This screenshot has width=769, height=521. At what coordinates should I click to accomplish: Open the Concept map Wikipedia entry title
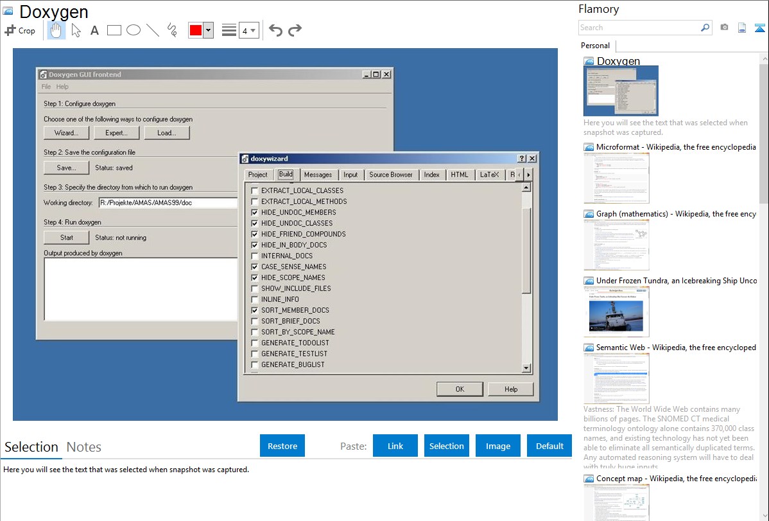(x=676, y=478)
